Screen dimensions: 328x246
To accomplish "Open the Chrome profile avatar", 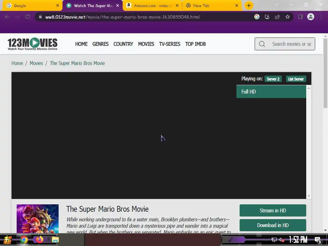I will 311,17.
